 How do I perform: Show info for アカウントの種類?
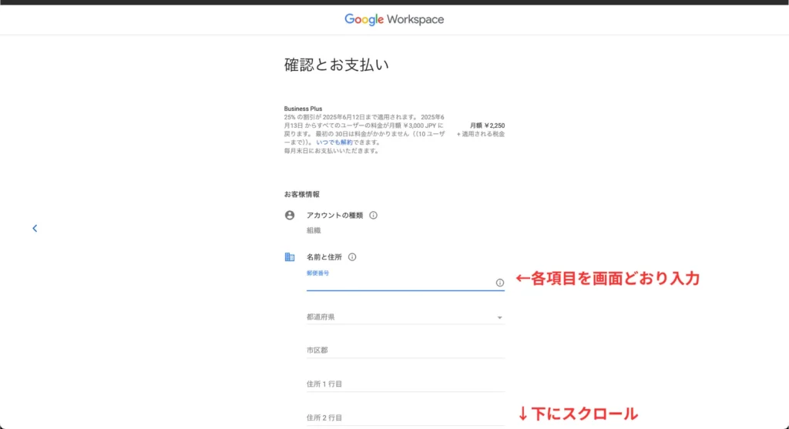pyautogui.click(x=373, y=216)
